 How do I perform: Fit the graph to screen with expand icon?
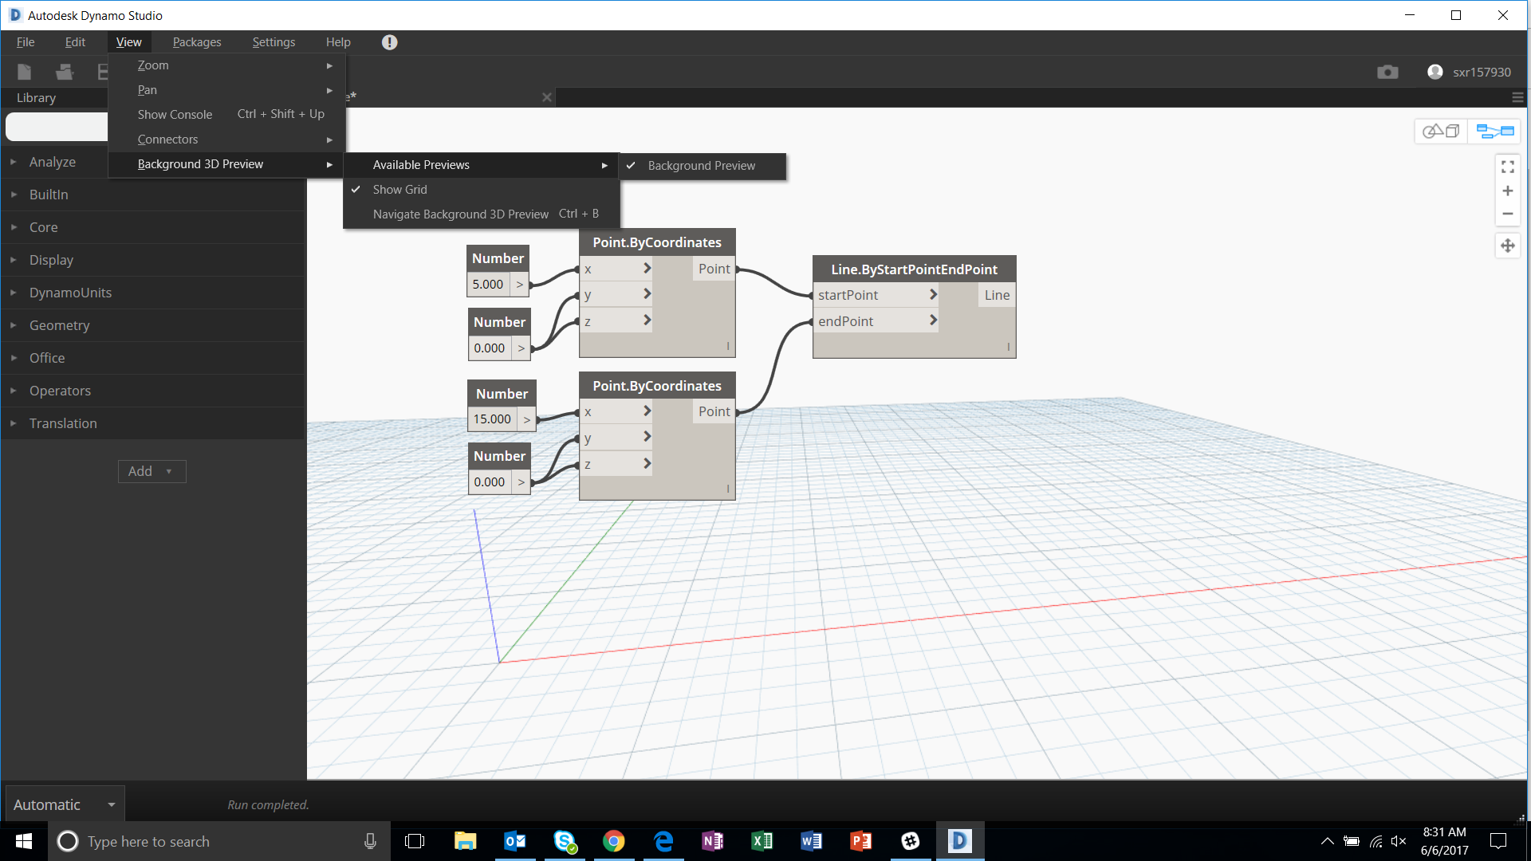pyautogui.click(x=1508, y=167)
